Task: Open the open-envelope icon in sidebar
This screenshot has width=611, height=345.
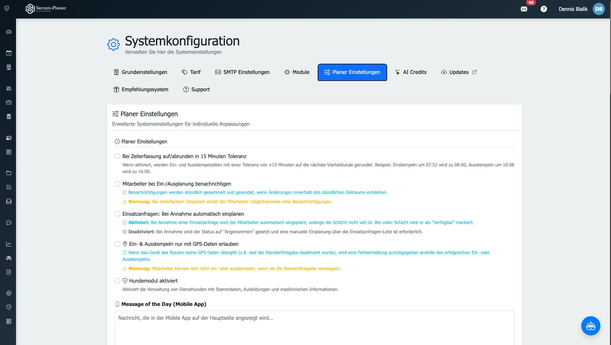Action: [9, 201]
